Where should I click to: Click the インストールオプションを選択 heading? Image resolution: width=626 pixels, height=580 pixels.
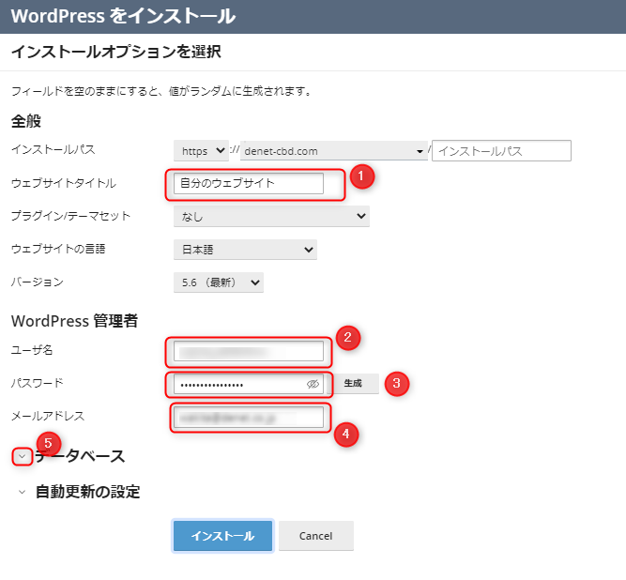[x=116, y=52]
